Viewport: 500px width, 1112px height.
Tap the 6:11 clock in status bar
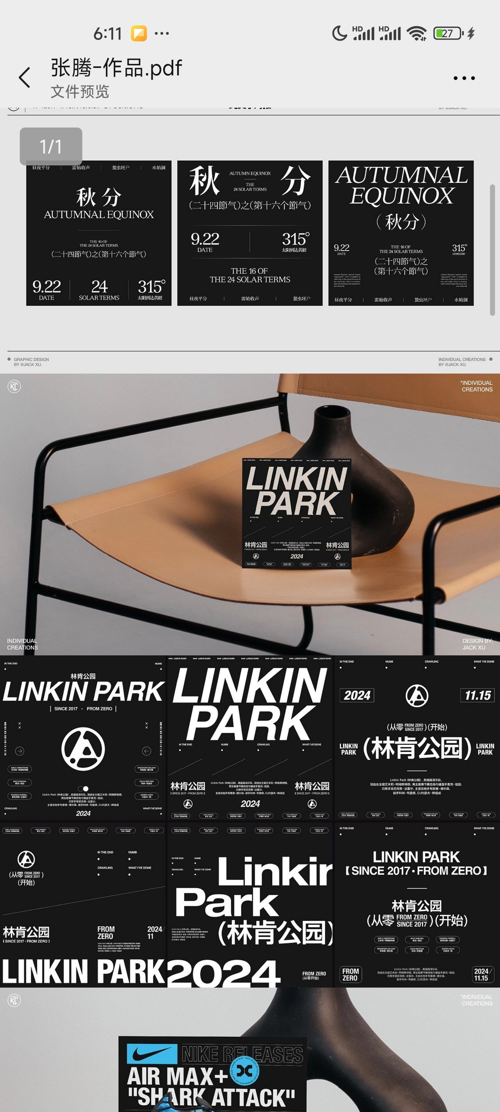point(108,33)
